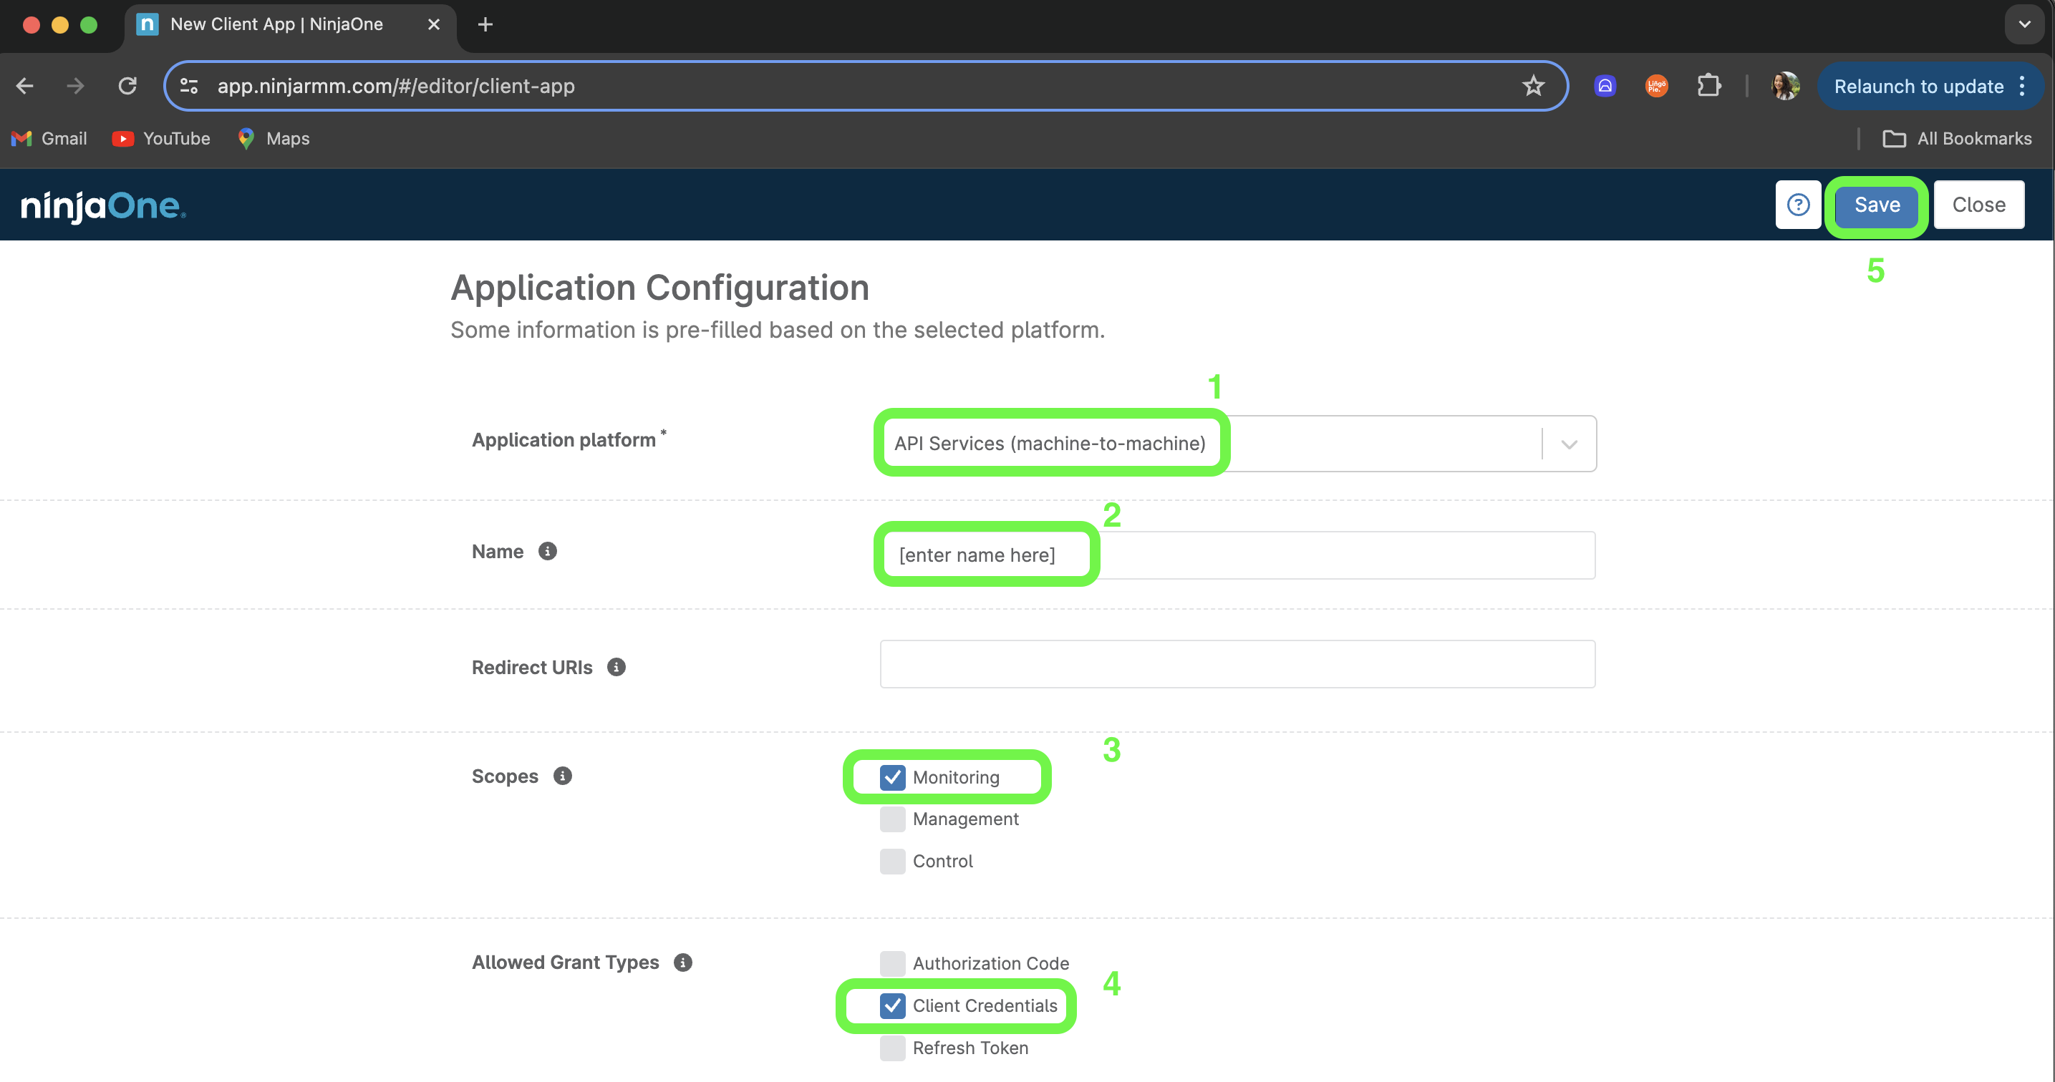Expand the Application platform dropdown chevron
Viewport: 2055px width, 1082px height.
(x=1569, y=444)
